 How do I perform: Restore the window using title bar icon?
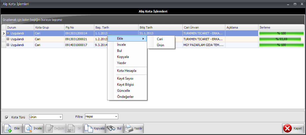point(295,4)
